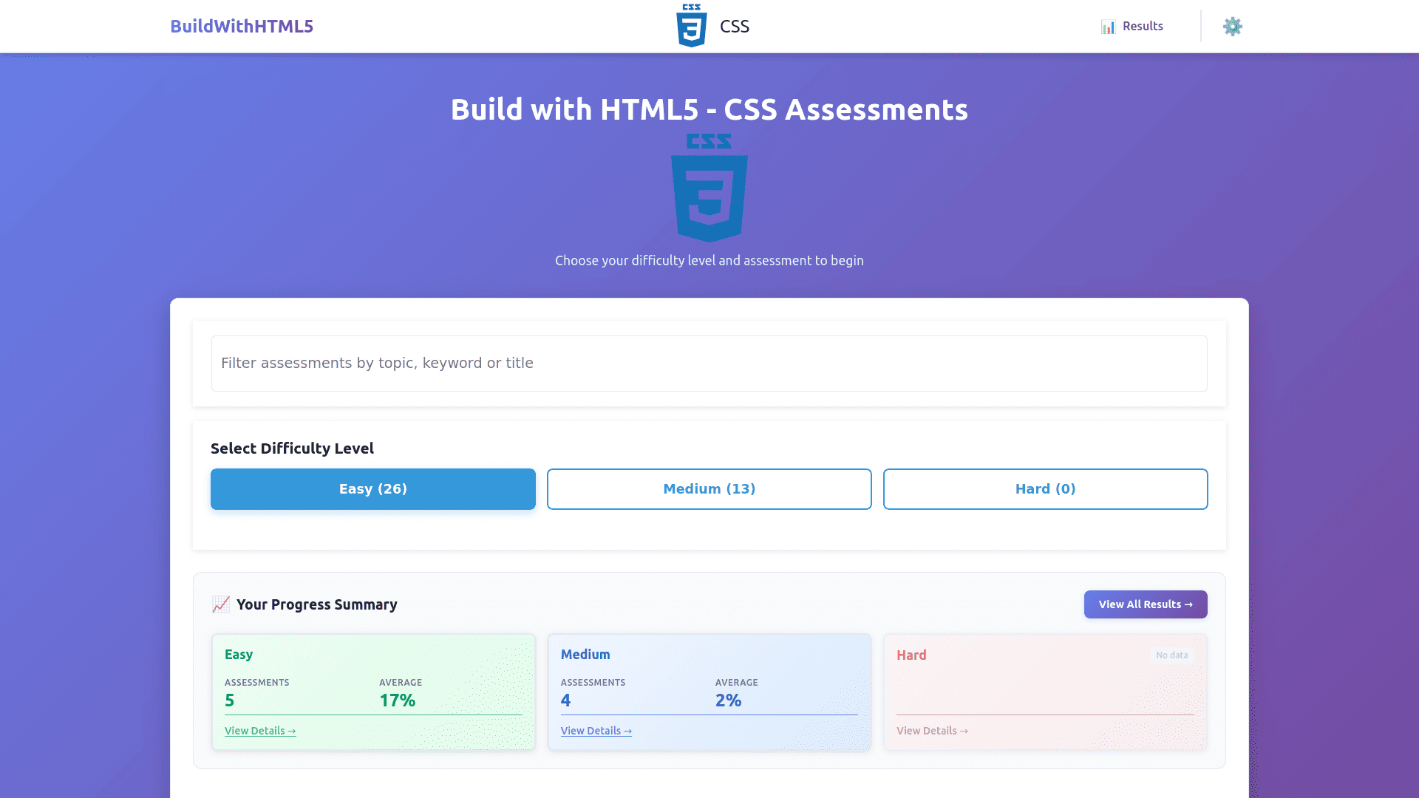
Task: Select Easy (26) difficulty level
Action: [x=372, y=489]
